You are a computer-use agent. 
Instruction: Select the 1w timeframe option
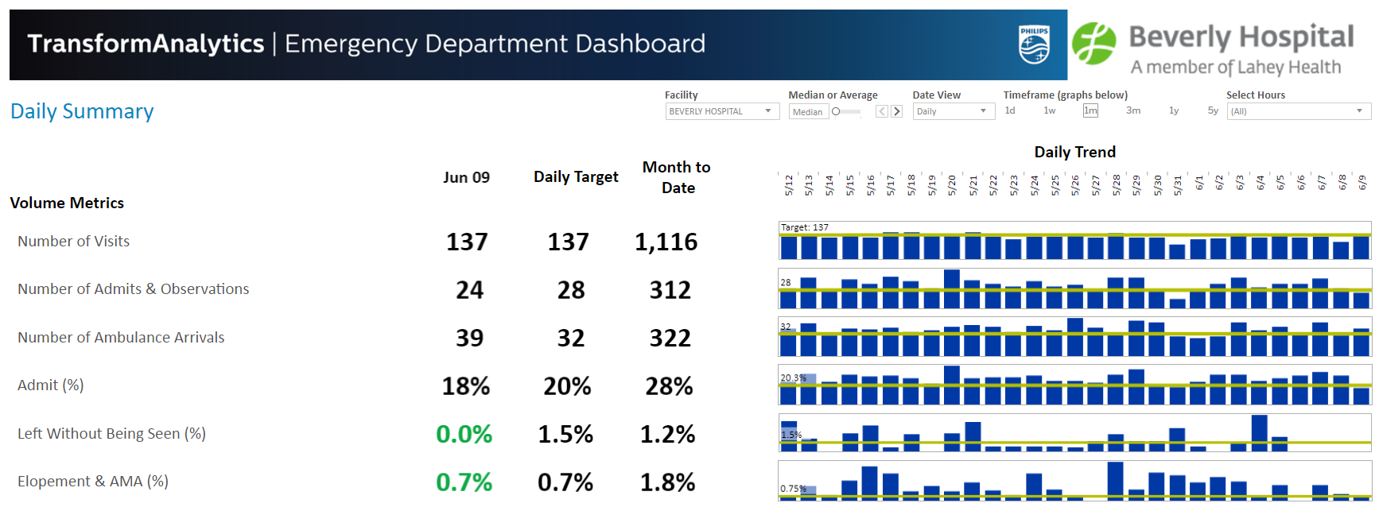(1050, 110)
